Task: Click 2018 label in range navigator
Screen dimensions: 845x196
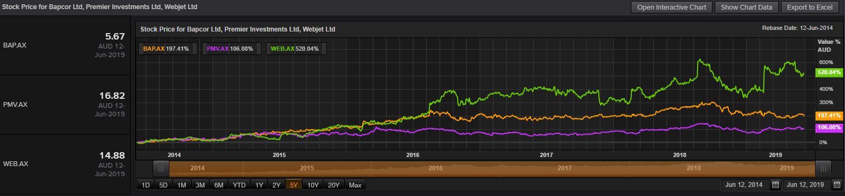Action: point(693,168)
